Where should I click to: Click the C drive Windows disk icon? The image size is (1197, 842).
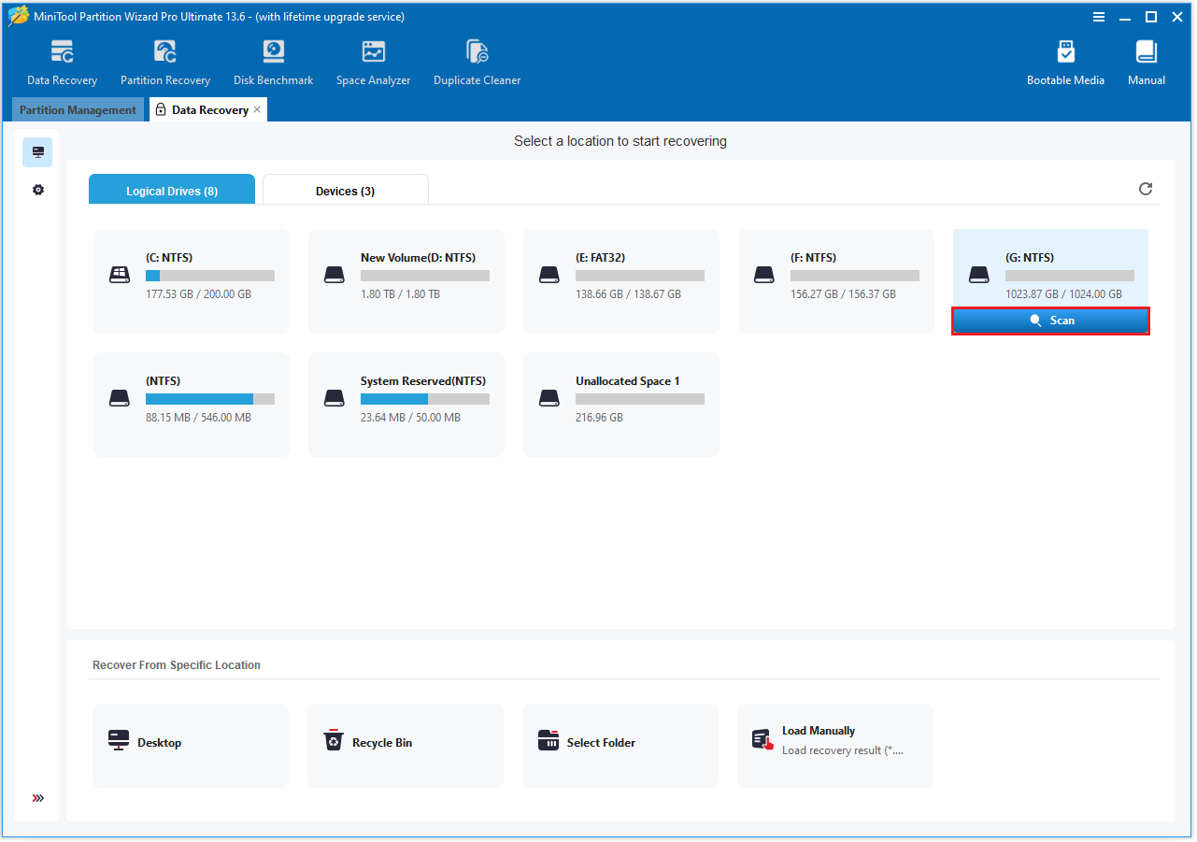[x=120, y=275]
